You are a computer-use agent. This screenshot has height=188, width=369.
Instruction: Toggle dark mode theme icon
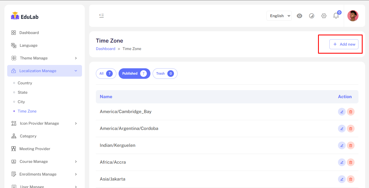pos(312,16)
